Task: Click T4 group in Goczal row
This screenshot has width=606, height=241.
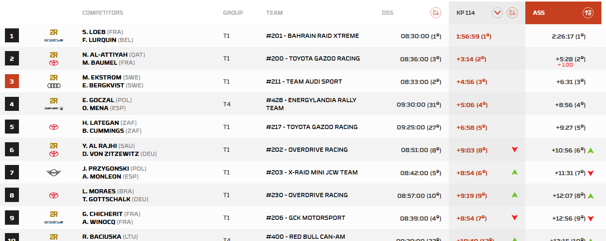Action: (x=227, y=104)
